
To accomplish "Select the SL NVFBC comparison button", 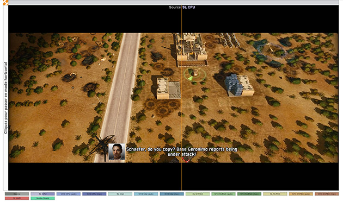I will (275, 194).
